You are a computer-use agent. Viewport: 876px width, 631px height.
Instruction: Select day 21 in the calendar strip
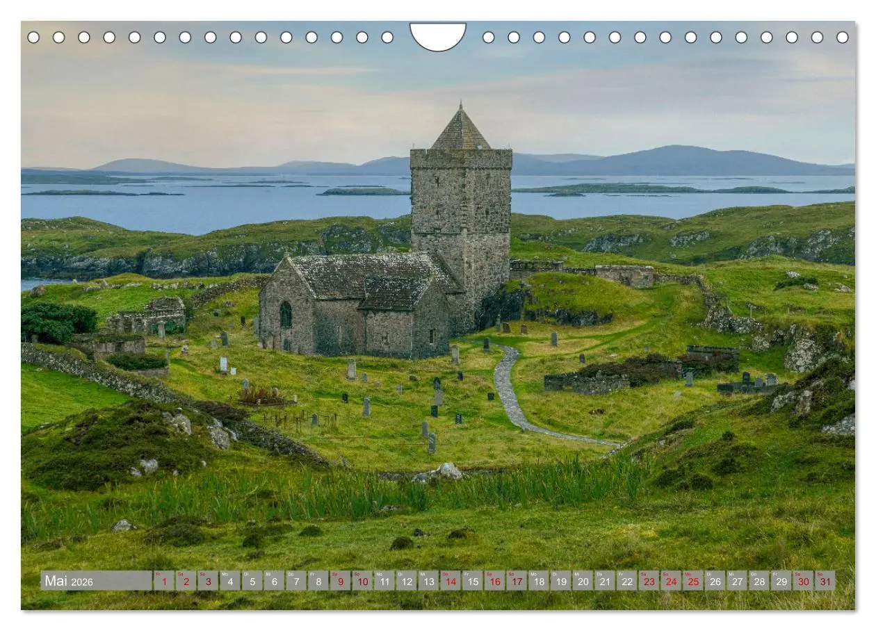point(605,581)
